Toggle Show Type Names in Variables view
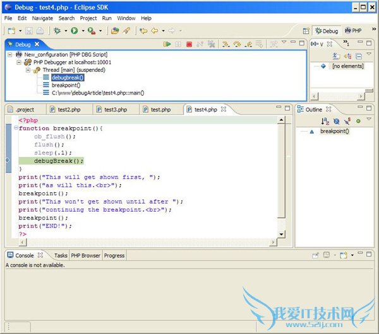Viewport: 379px width, 334px height. tap(336, 56)
